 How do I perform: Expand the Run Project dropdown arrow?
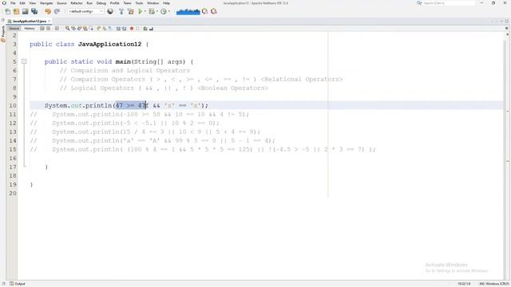click(145, 11)
